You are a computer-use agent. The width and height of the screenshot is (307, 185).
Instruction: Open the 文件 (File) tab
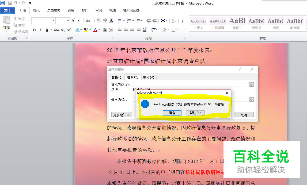coord(7,10)
